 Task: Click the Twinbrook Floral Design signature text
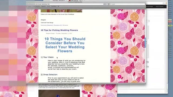click(47, 23)
